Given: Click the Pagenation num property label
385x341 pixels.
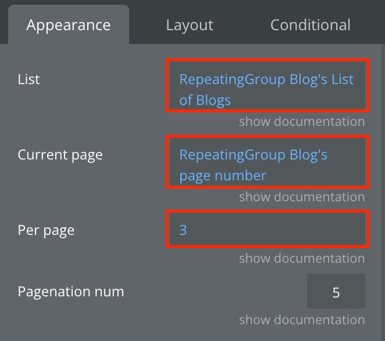Looking at the screenshot, I should tap(71, 292).
